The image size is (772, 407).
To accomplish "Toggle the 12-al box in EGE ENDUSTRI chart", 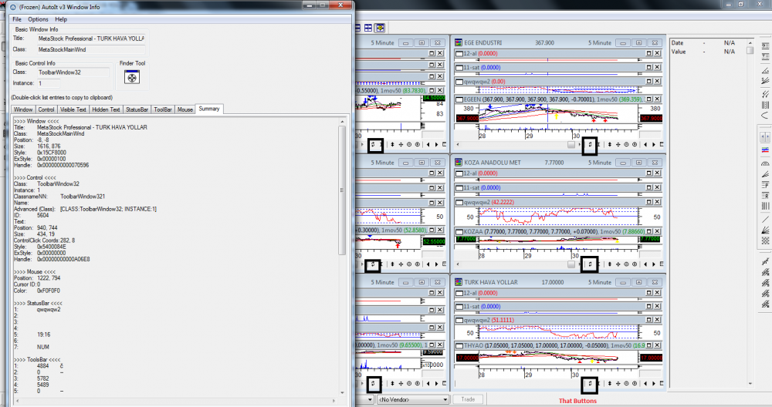I will click(x=459, y=54).
